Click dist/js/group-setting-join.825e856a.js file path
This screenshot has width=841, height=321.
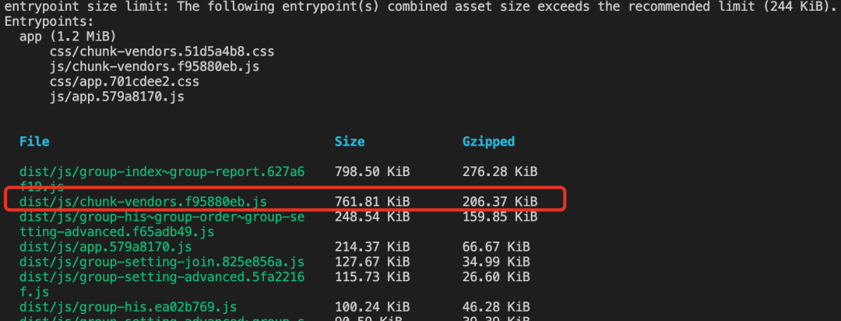(162, 261)
